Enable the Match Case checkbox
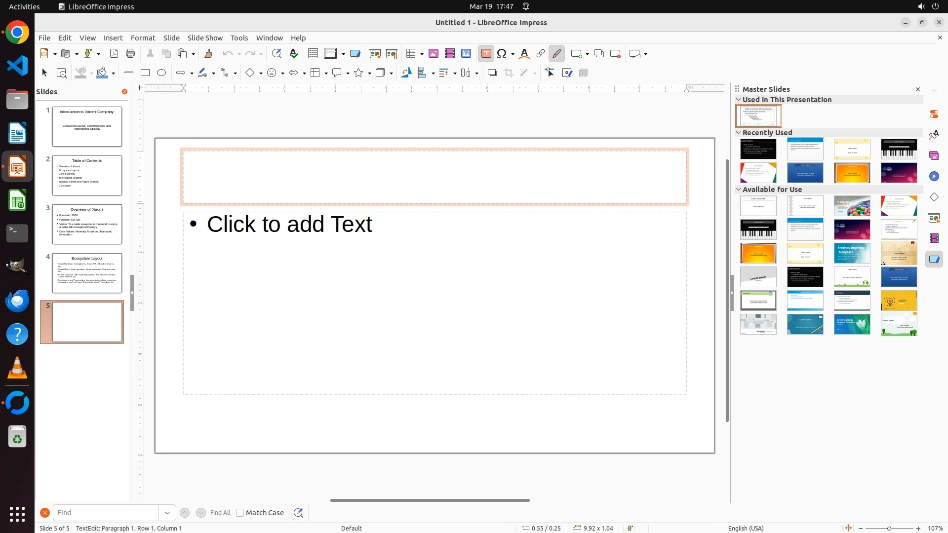The width and height of the screenshot is (948, 533). pyautogui.click(x=240, y=513)
